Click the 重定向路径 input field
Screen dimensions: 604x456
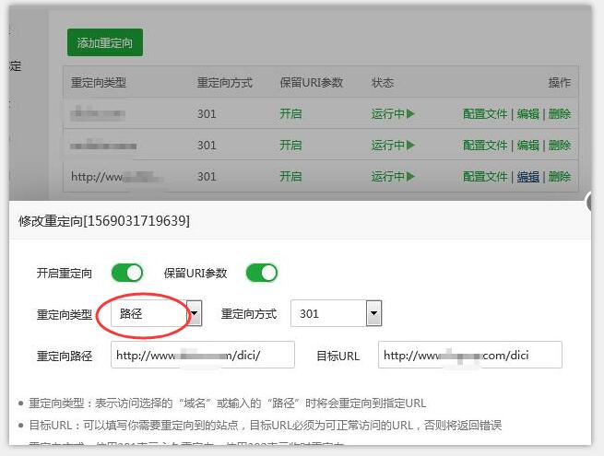[203, 355]
